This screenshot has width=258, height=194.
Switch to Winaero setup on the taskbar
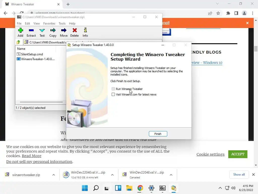[173, 188]
